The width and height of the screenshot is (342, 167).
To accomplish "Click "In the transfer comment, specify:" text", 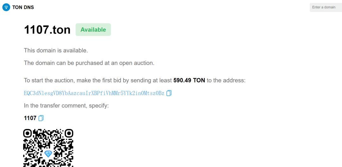I will tap(66, 106).
